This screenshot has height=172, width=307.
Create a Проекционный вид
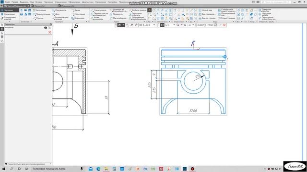point(226,14)
